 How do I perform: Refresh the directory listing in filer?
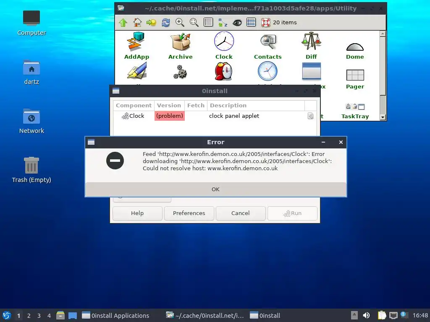(165, 23)
